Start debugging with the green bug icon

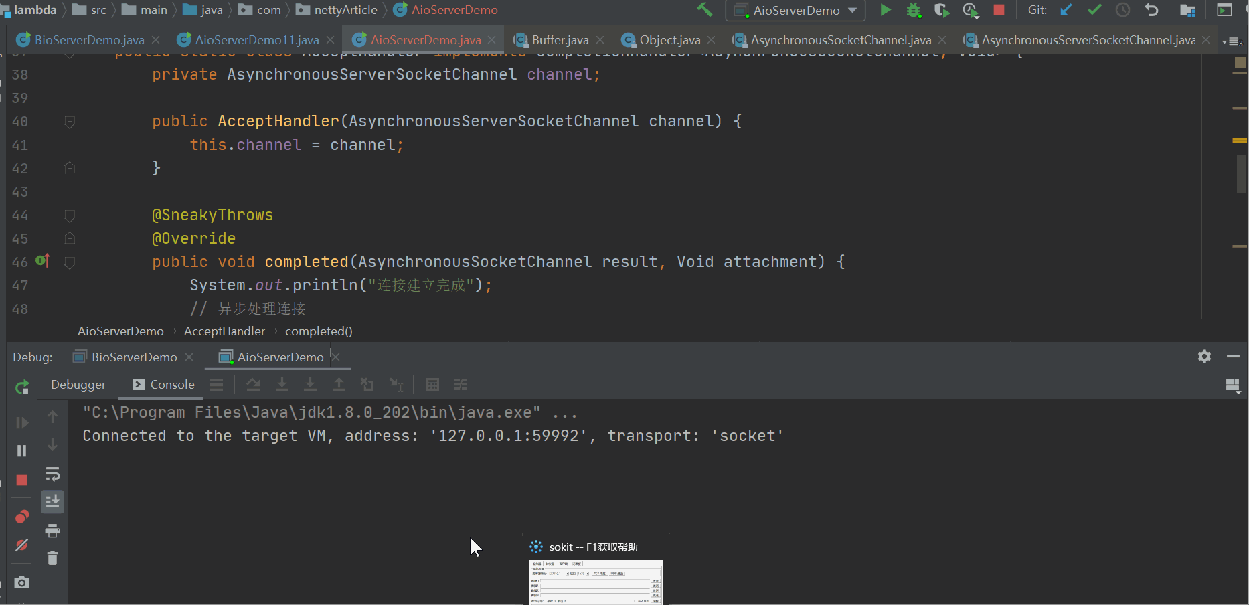point(914,10)
